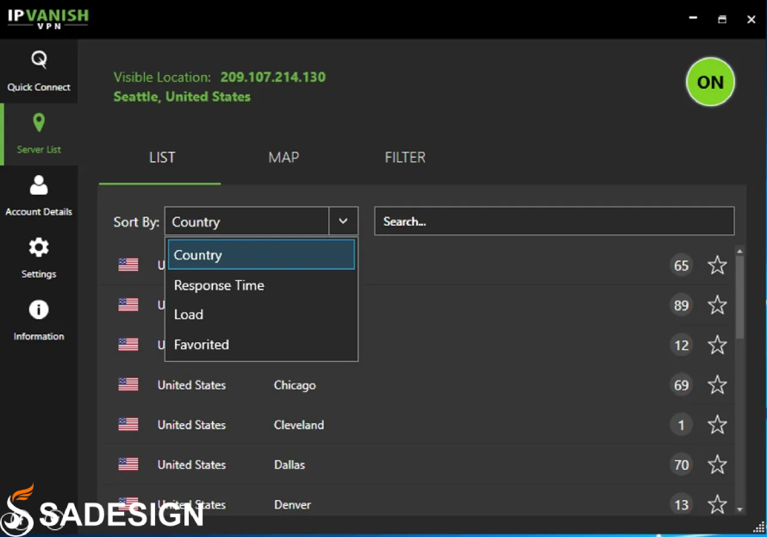
Task: Click the US flag beside Dallas
Action: tap(128, 464)
